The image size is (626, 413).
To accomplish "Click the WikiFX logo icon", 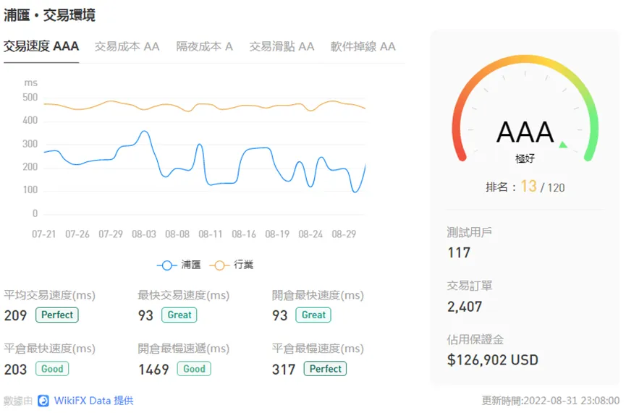I will pyautogui.click(x=43, y=401).
